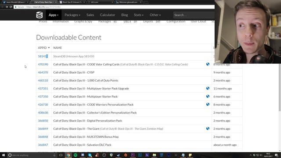Focus the SteamDB search field

194,15
